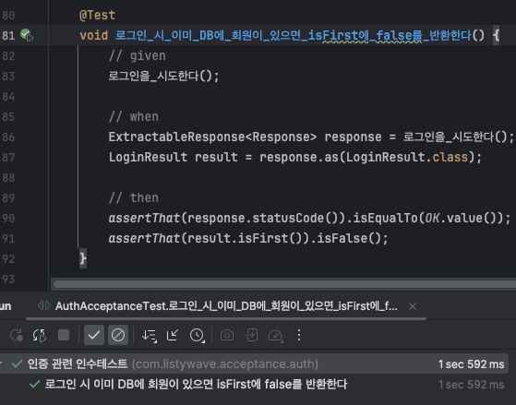
Task: Open the test history clock dropdown
Action: click(x=198, y=336)
